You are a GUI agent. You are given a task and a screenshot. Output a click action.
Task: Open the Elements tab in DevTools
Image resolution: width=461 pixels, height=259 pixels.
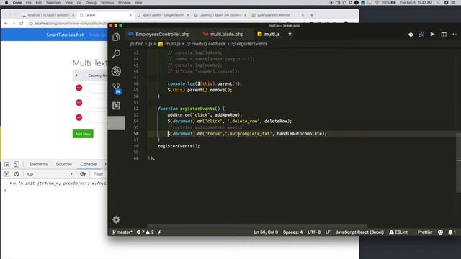tap(38, 164)
